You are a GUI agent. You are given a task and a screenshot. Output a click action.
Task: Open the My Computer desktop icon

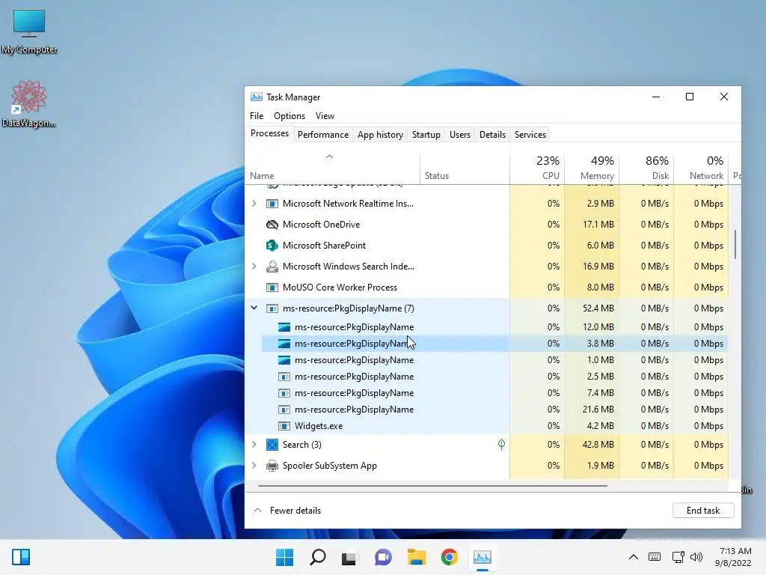[x=29, y=31]
